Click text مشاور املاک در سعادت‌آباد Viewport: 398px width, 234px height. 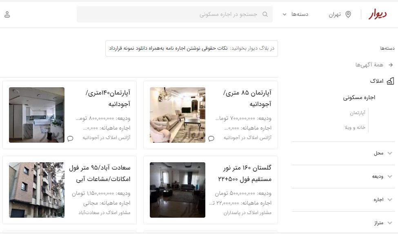(105, 213)
